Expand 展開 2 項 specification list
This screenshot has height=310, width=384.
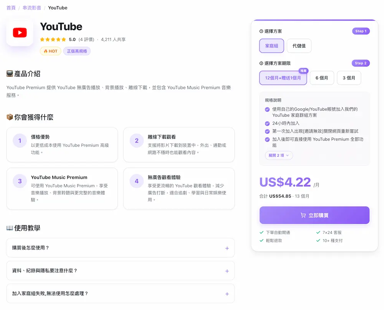pos(279,155)
